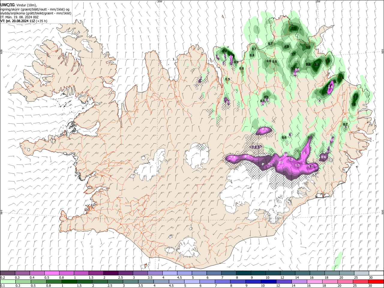
Task: Select the darkest purple 2–2.5 swatch in upper legend
Action: tap(111, 273)
